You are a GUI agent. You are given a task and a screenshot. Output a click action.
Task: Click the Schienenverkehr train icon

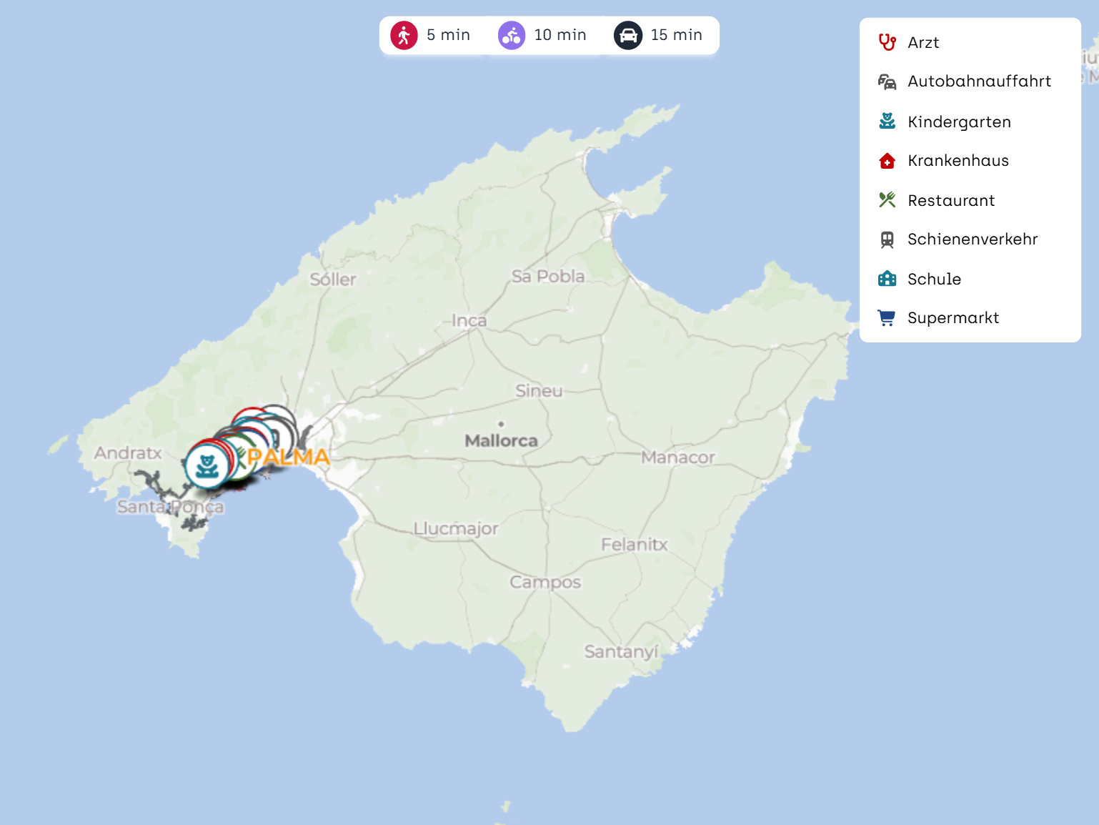[887, 239]
